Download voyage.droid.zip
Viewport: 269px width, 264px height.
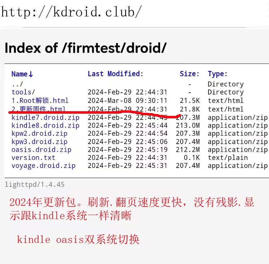[x=43, y=166]
